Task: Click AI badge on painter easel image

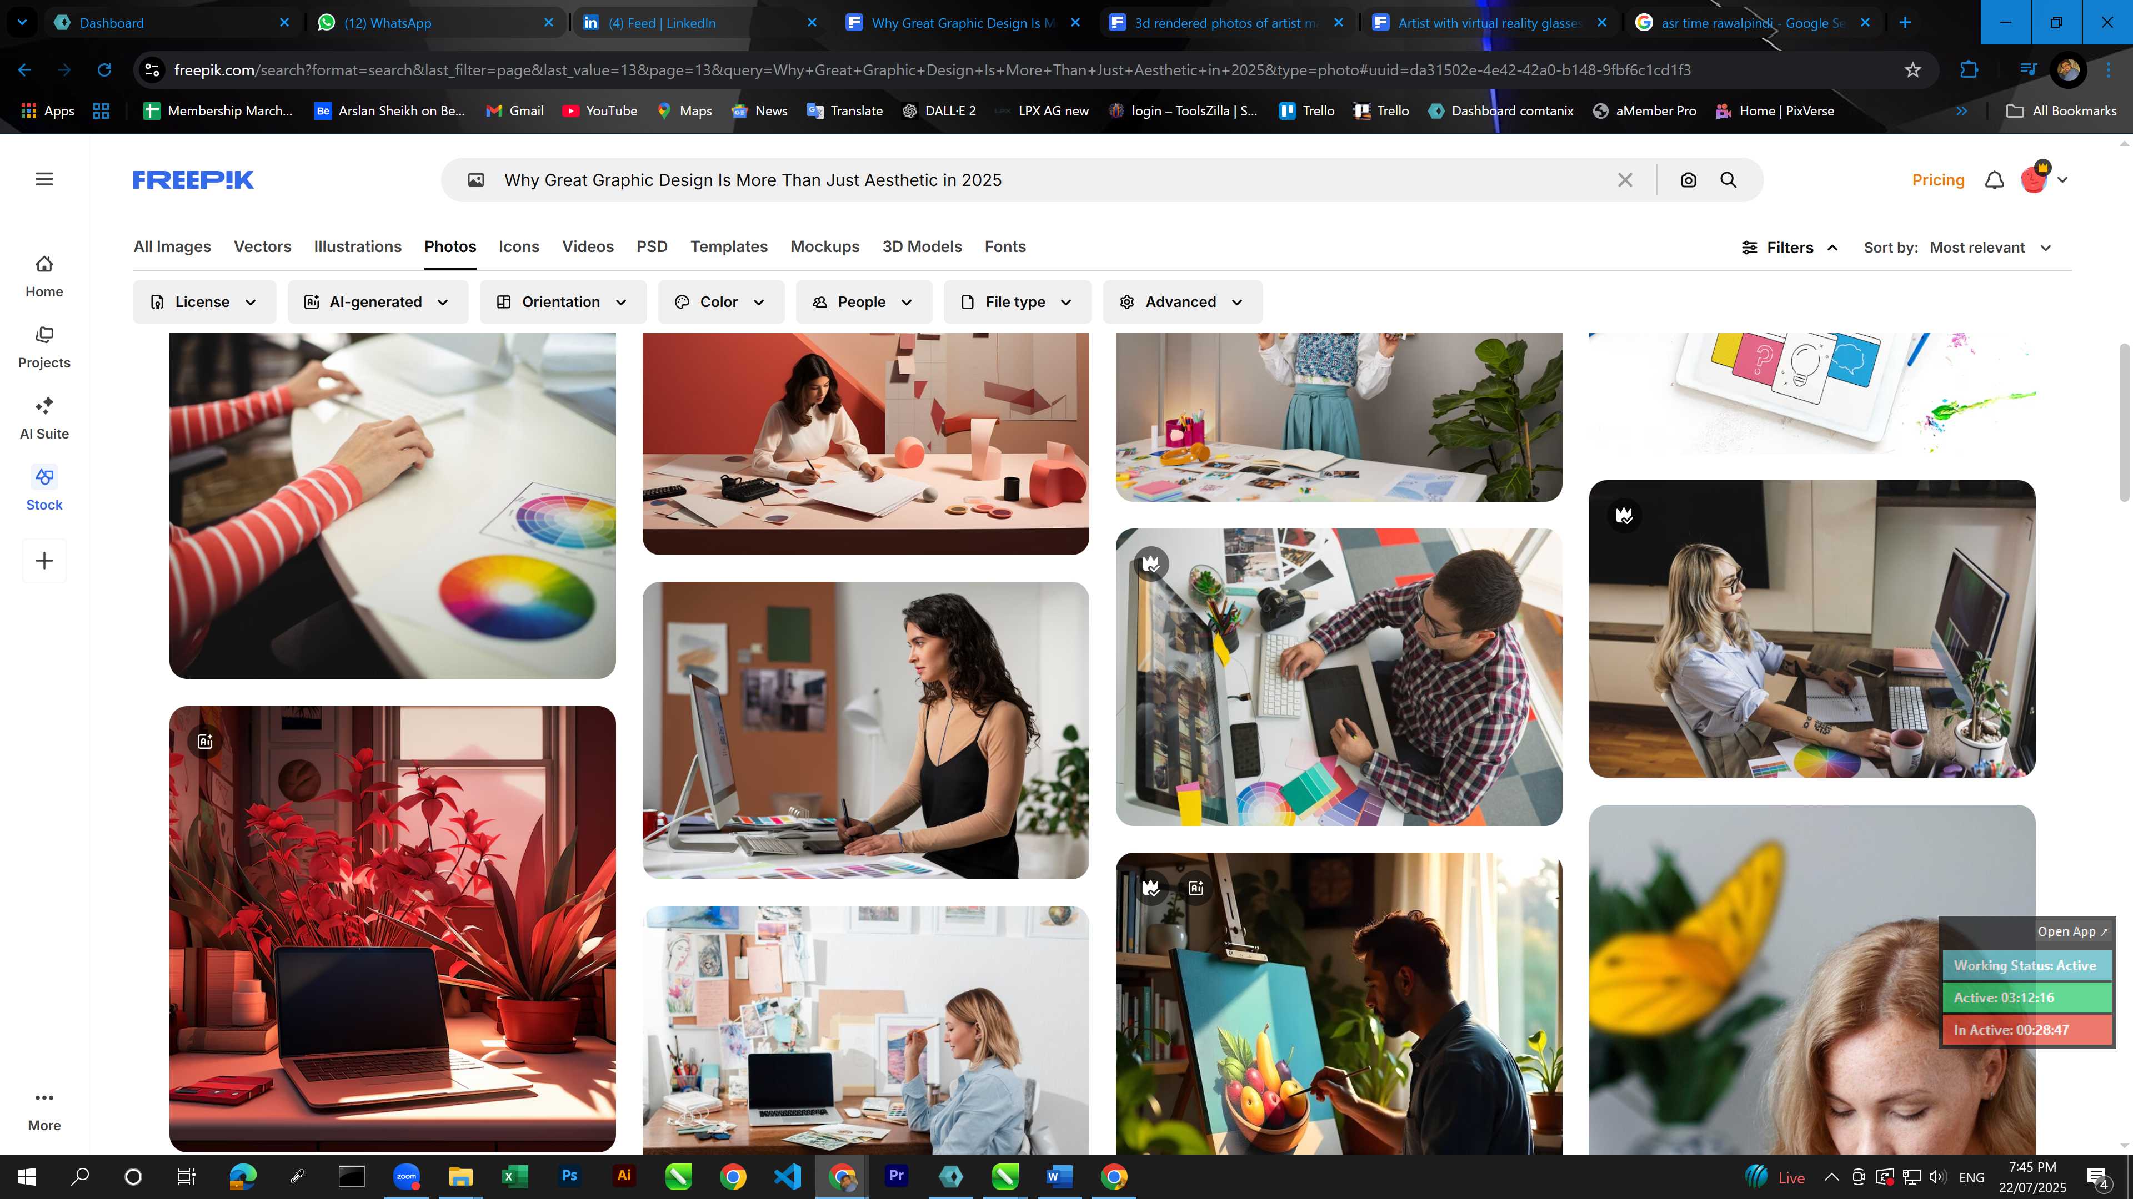Action: (1196, 888)
